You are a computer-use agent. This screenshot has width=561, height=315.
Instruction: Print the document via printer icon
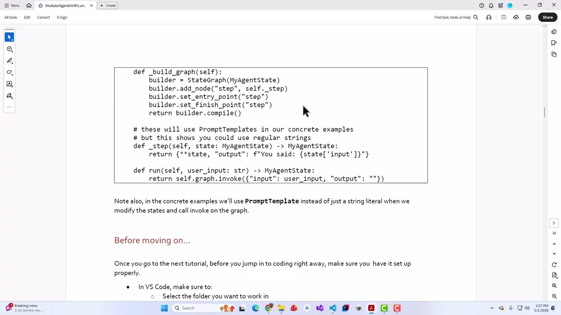click(528, 17)
